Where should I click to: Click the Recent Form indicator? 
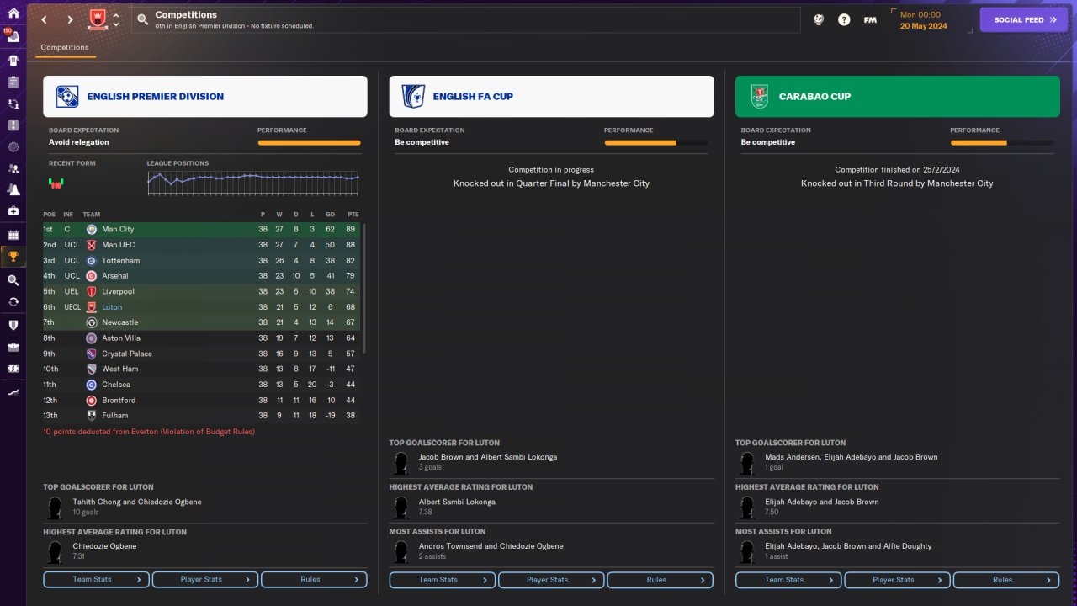[56, 182]
